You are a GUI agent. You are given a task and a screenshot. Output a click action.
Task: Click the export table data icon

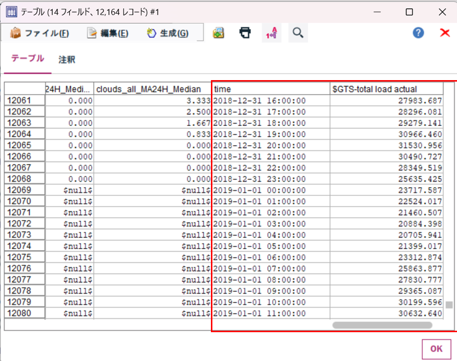218,33
